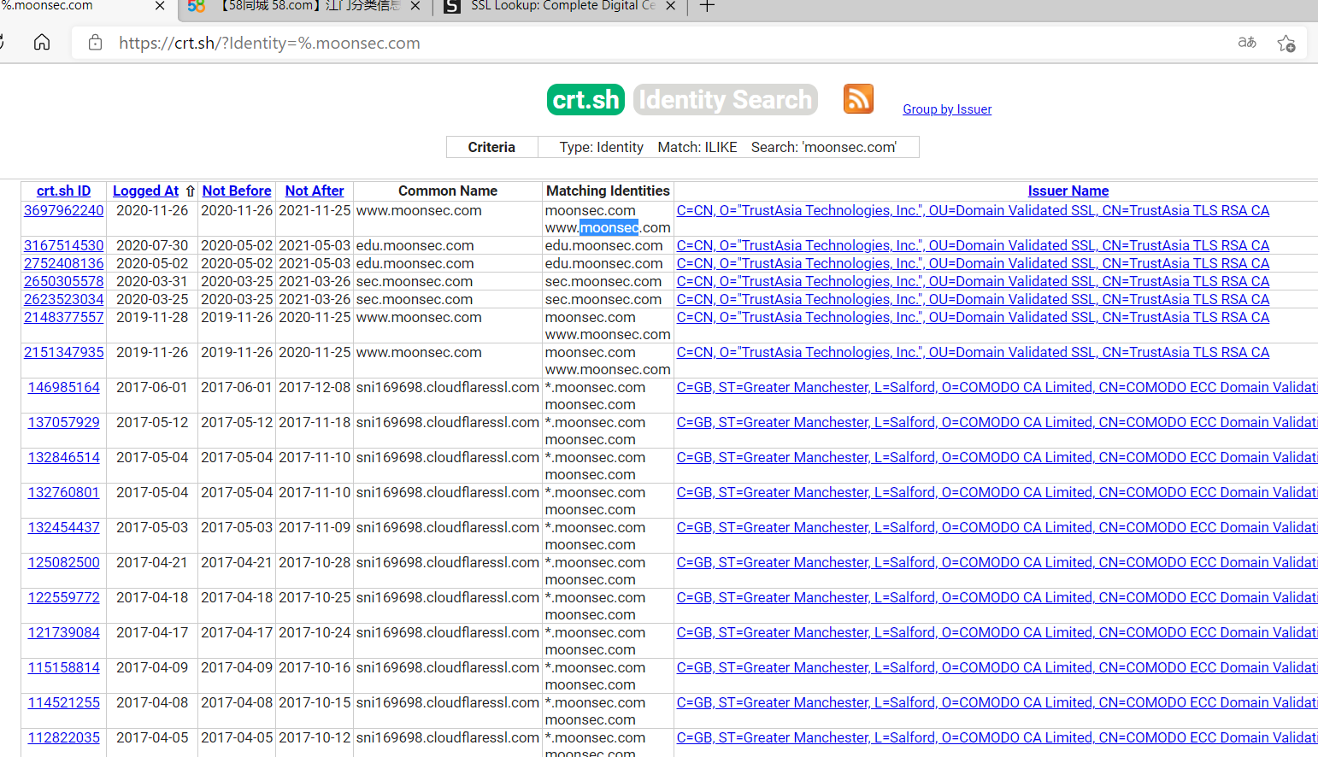This screenshot has height=757, width=1318.
Task: Sort by the Logged At column header
Action: tap(146, 191)
